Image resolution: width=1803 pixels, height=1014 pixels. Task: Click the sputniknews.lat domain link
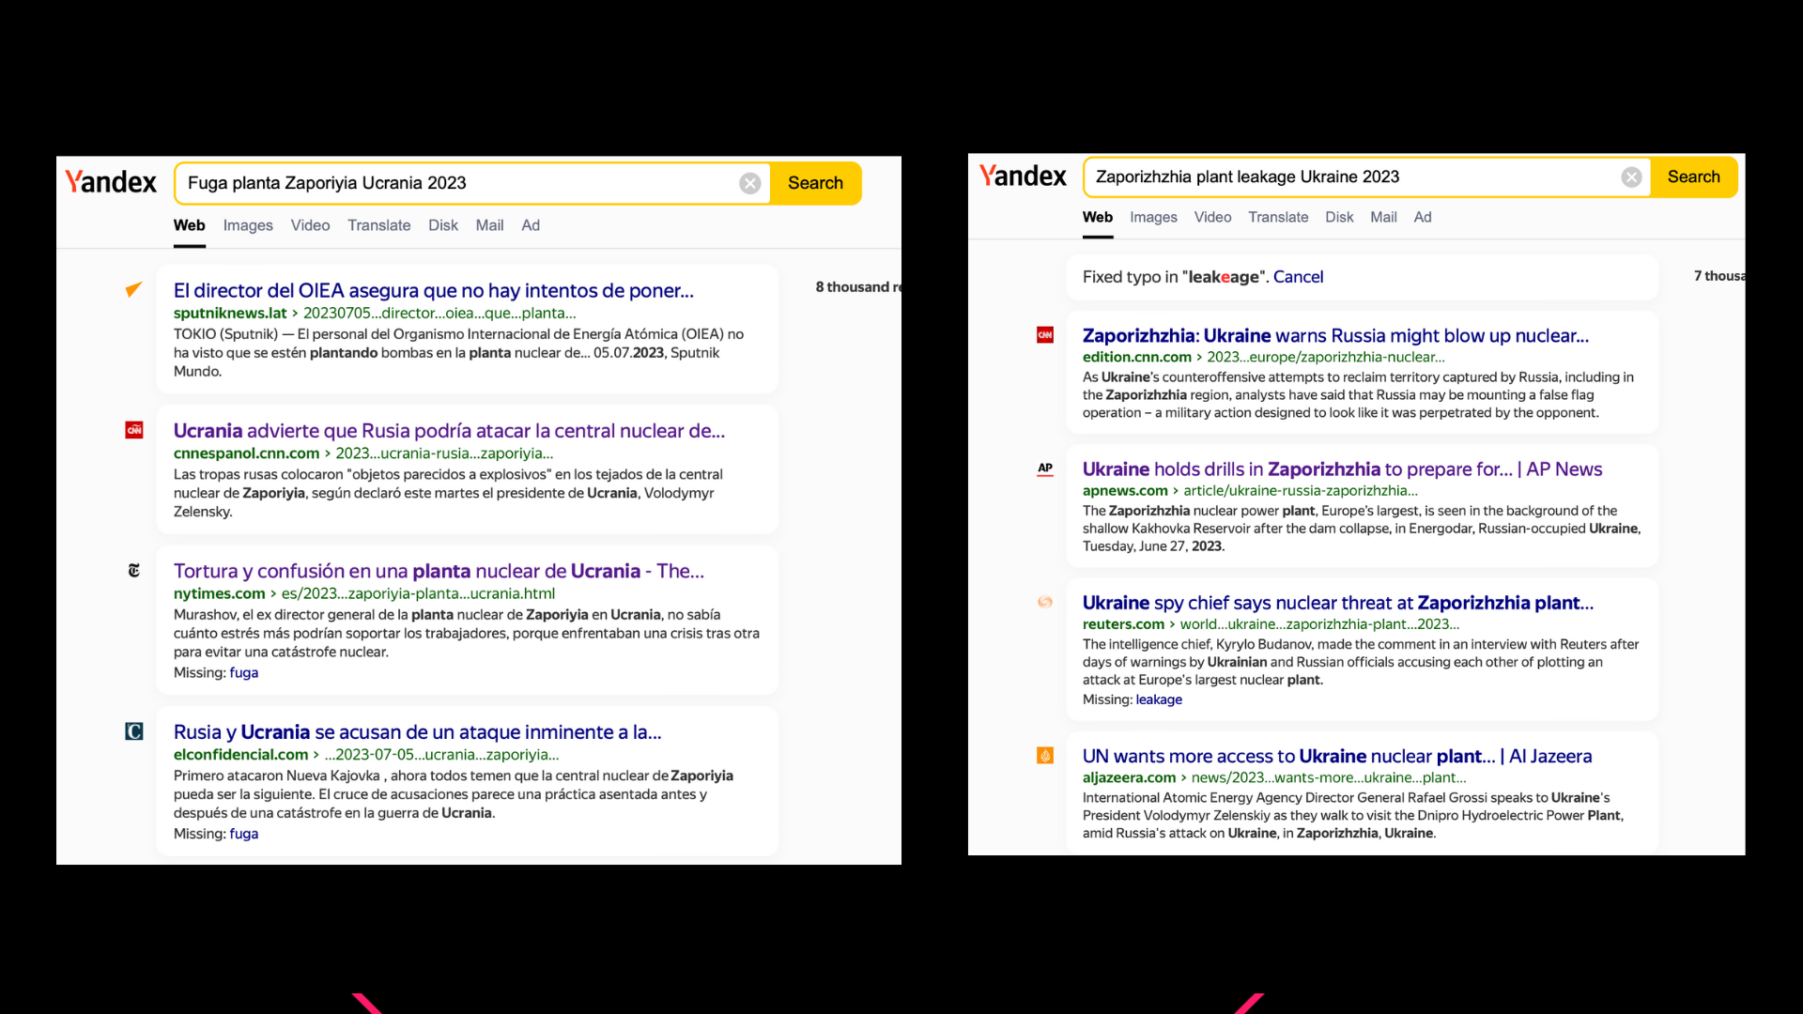click(x=230, y=313)
